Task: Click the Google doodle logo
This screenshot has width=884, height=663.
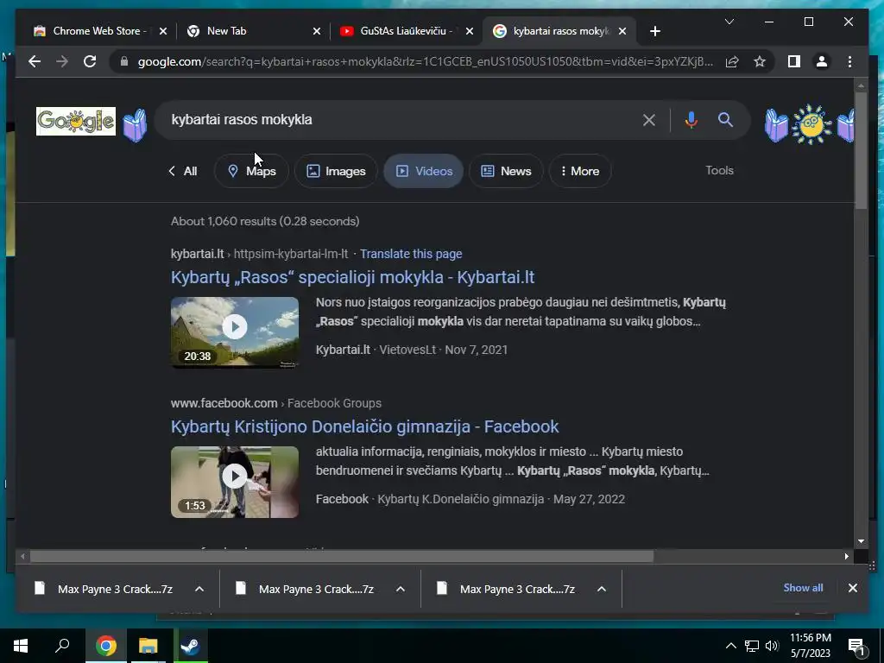Action: (76, 121)
